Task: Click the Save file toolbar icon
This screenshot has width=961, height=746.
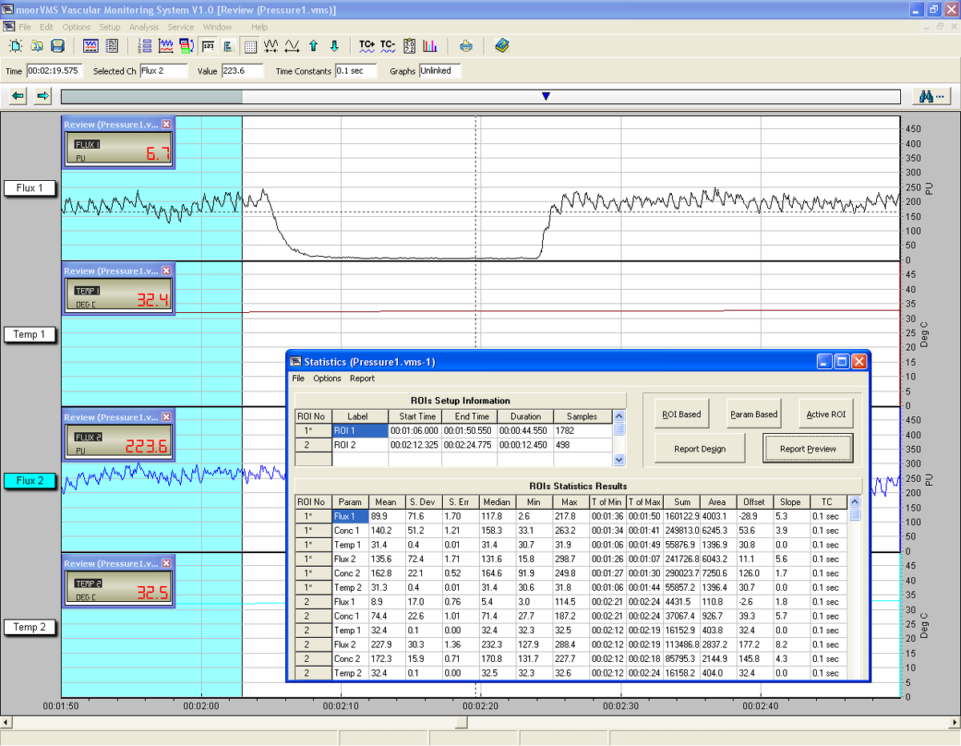Action: 58,46
